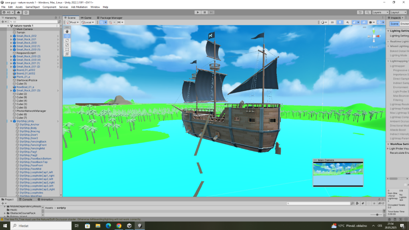
Task: Toggle grid visibility button
Action: click(101, 22)
